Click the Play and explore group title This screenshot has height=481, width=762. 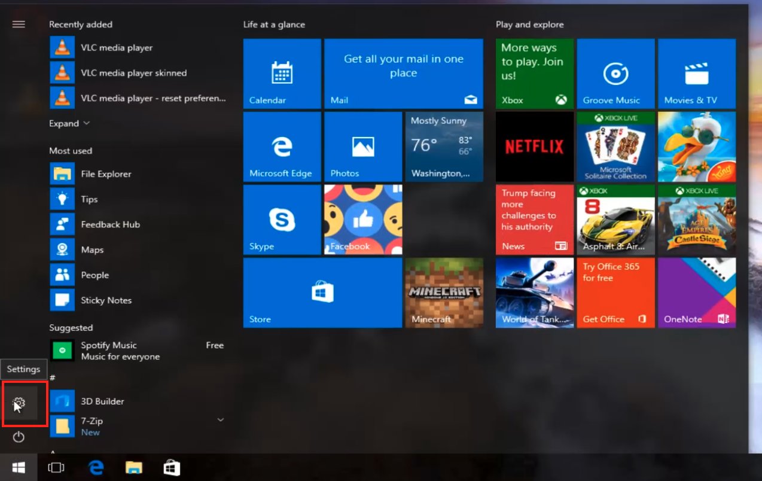tap(530, 25)
